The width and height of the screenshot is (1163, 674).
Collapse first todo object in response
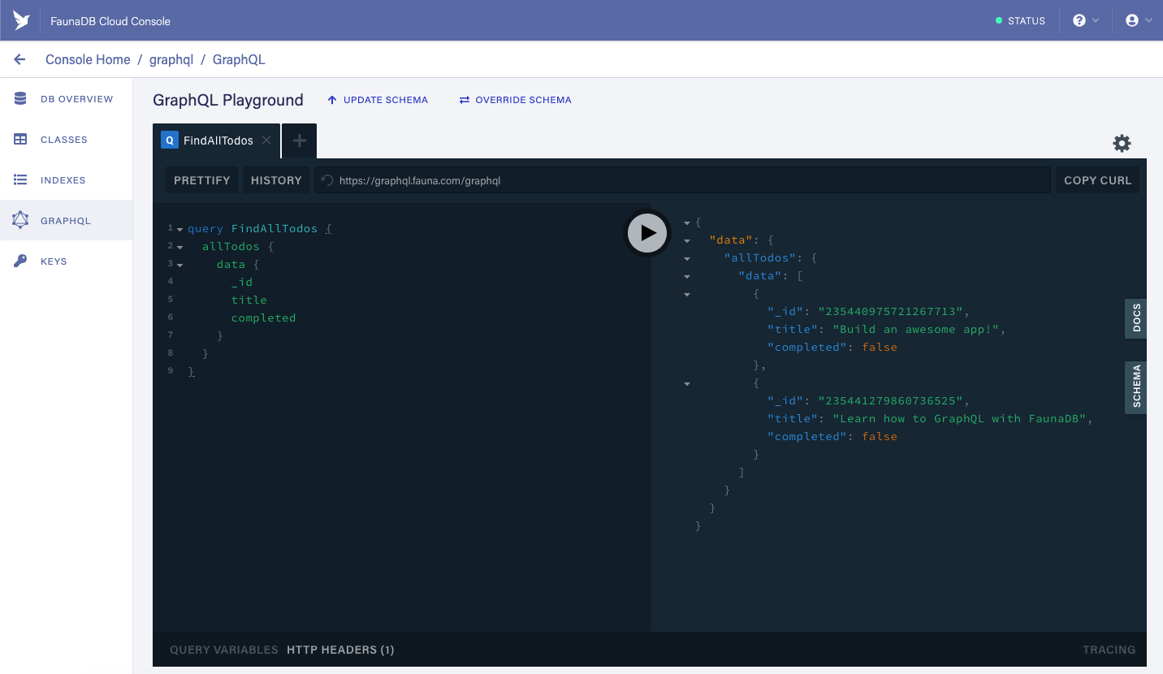pos(687,294)
